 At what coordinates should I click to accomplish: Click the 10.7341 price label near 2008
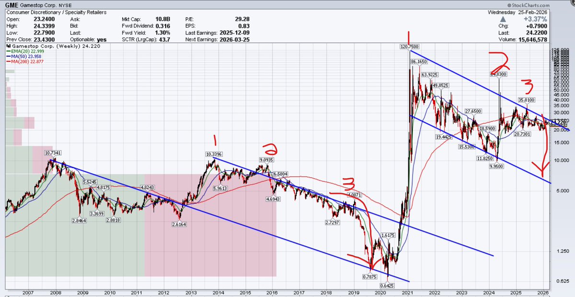click(x=54, y=153)
